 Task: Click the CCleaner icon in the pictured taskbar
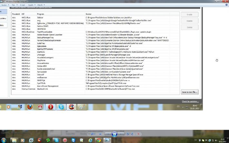[x=72, y=107]
